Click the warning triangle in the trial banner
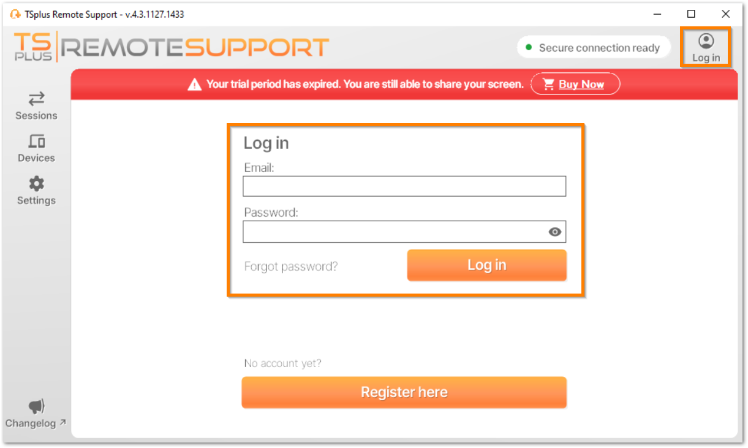Screen dimensions: 748x448 coord(196,83)
